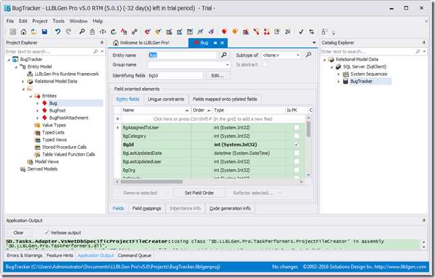Click the magnifier search icon in main toolbar

point(82,32)
